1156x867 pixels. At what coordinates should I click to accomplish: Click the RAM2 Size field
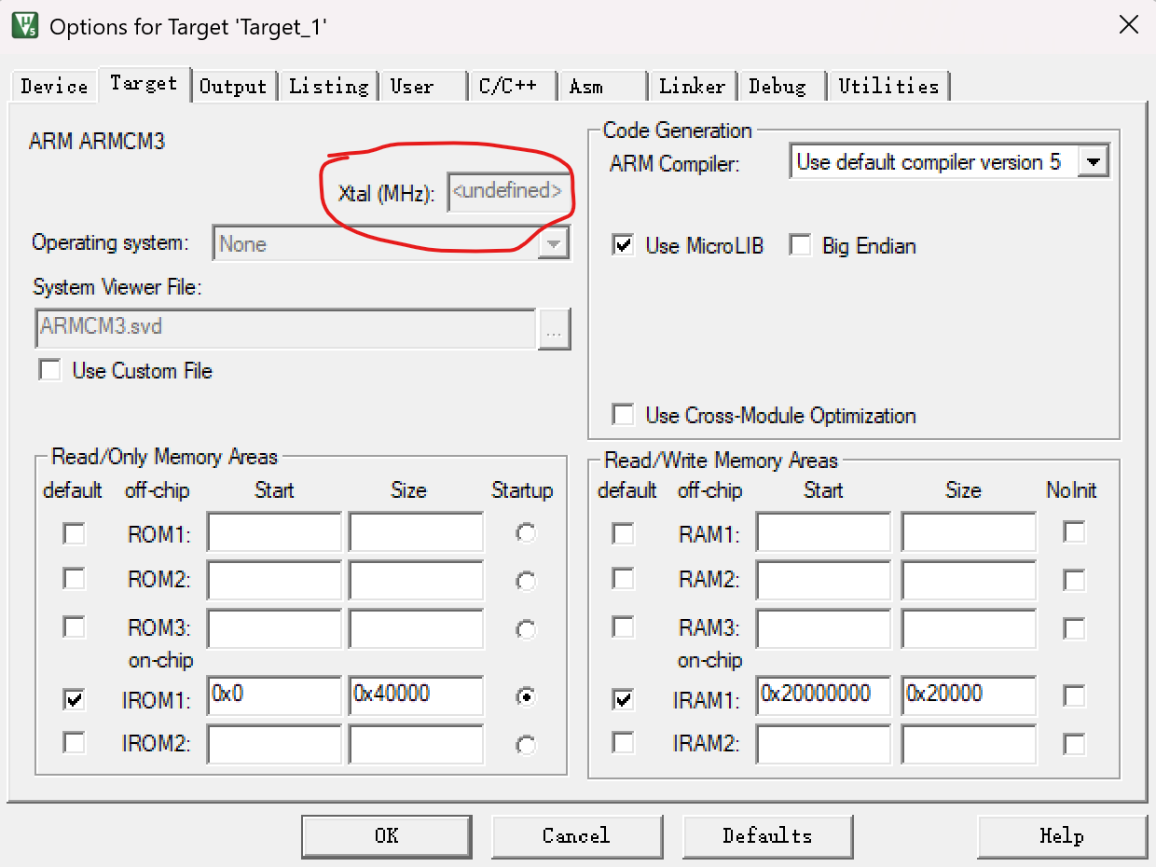[x=969, y=580]
